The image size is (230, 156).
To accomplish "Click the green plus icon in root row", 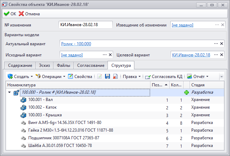I will (186, 93).
